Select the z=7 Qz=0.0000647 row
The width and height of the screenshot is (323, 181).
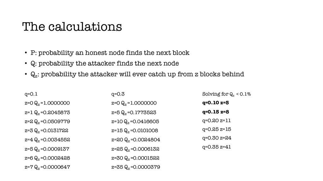coord(47,167)
